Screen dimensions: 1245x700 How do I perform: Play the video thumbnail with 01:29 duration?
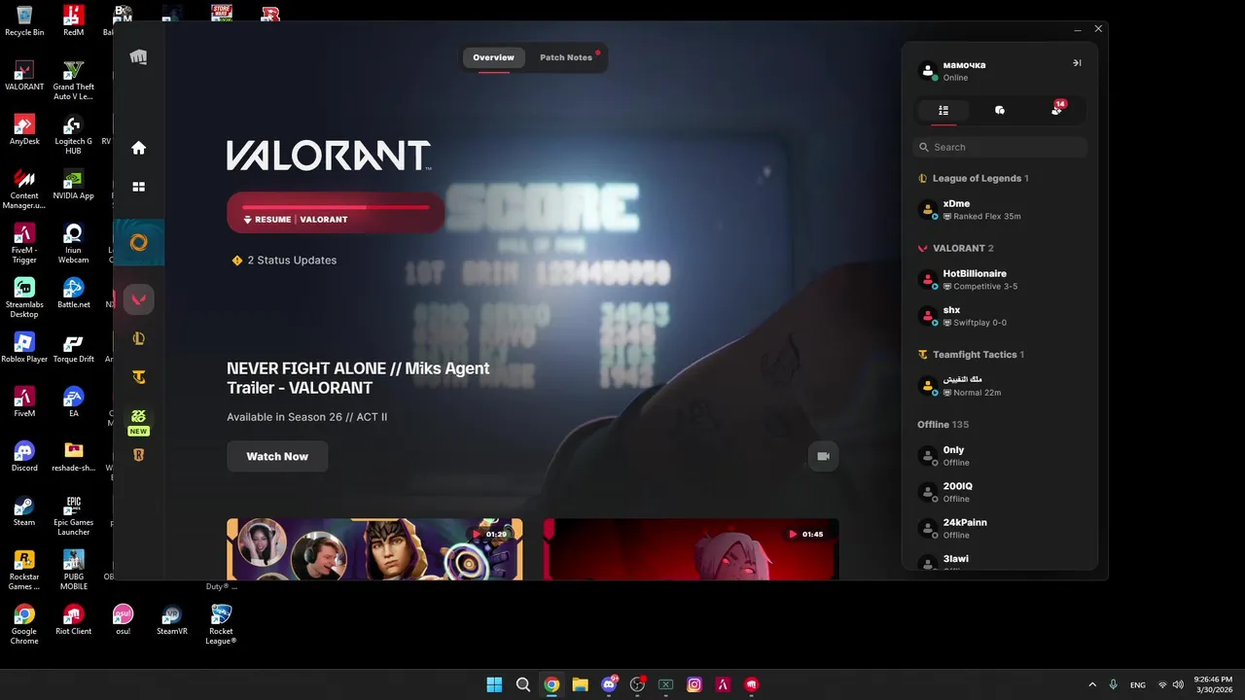[374, 549]
